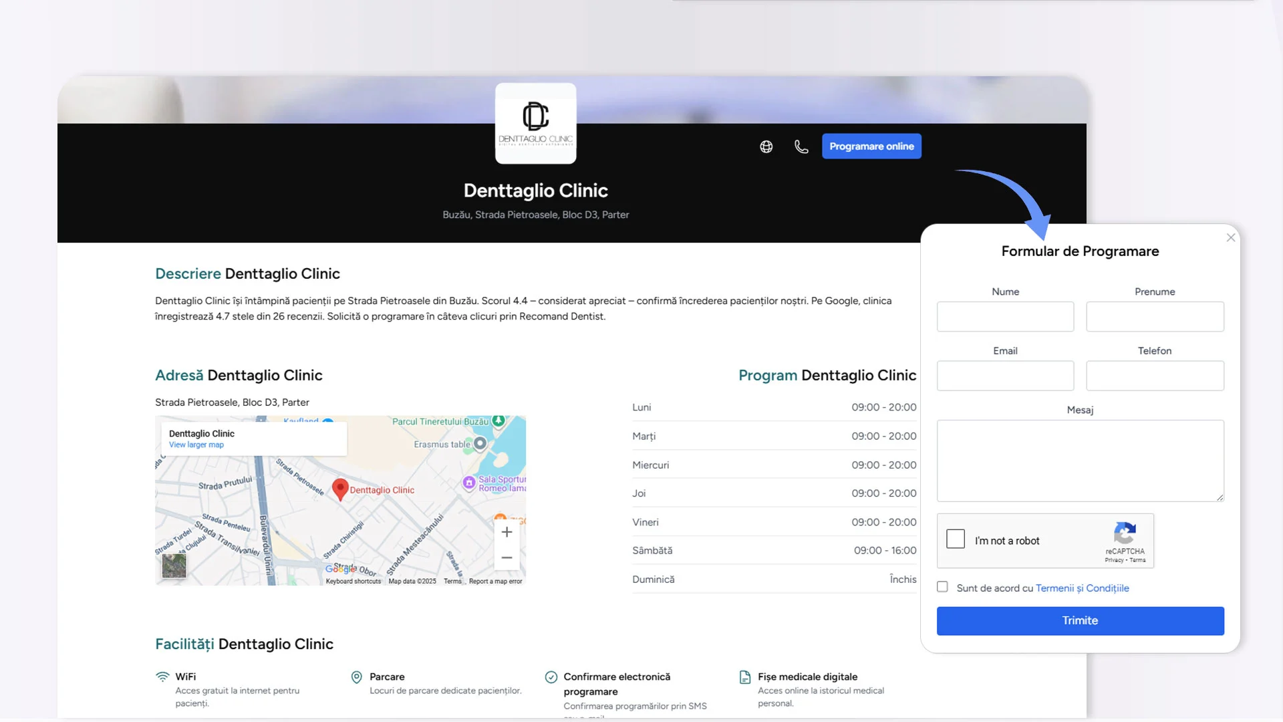Viewport: 1283px width, 722px height.
Task: Switch map to satellite thumbnail
Action: (174, 566)
